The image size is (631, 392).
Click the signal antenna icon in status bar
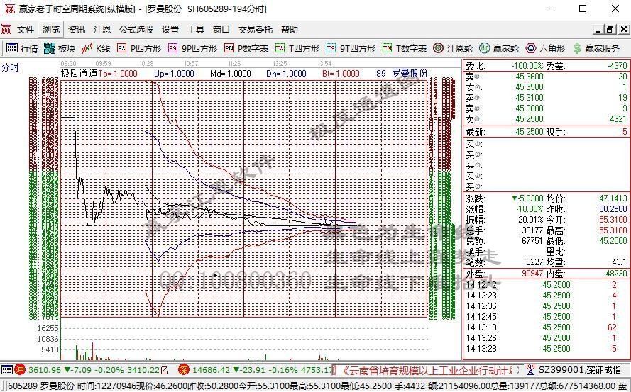pos(530,369)
